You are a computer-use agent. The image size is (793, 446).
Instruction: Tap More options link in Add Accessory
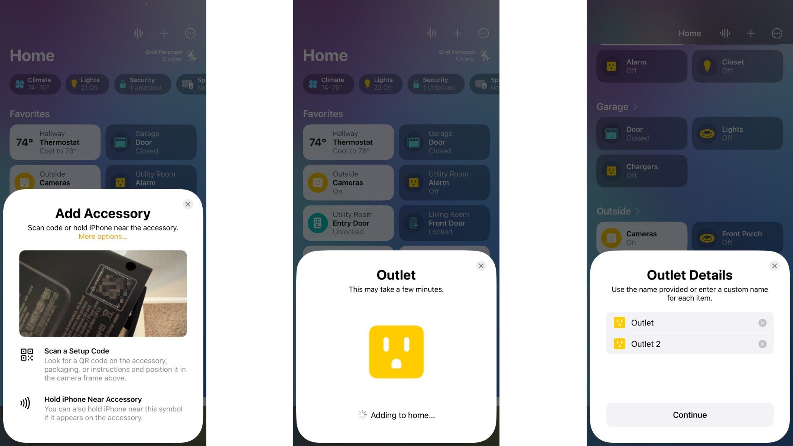point(103,236)
